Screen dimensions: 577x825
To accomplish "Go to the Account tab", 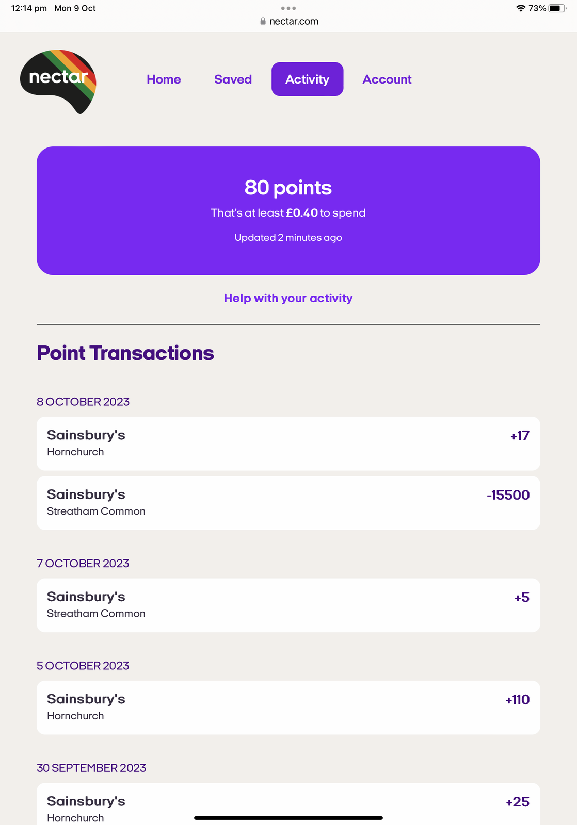I will tap(387, 79).
